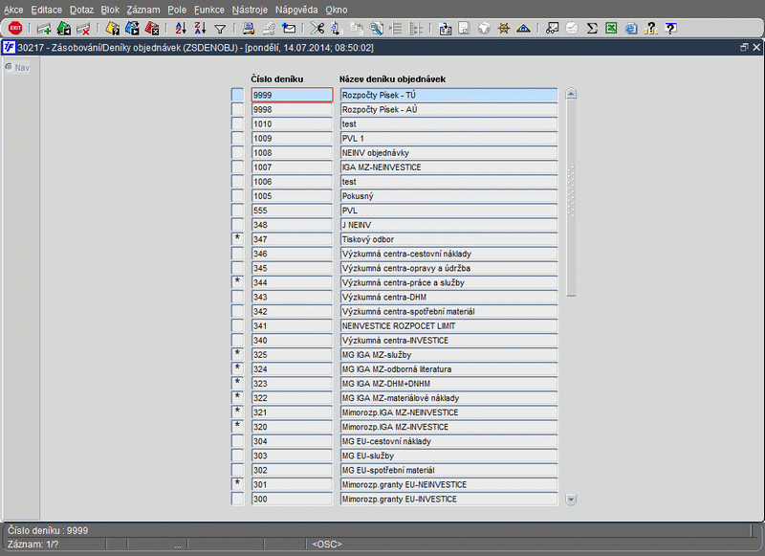Click the print icon
Image resolution: width=765 pixels, height=556 pixels.
click(249, 29)
